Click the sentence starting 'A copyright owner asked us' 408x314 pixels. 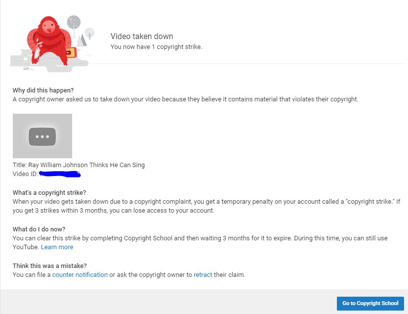[185, 99]
